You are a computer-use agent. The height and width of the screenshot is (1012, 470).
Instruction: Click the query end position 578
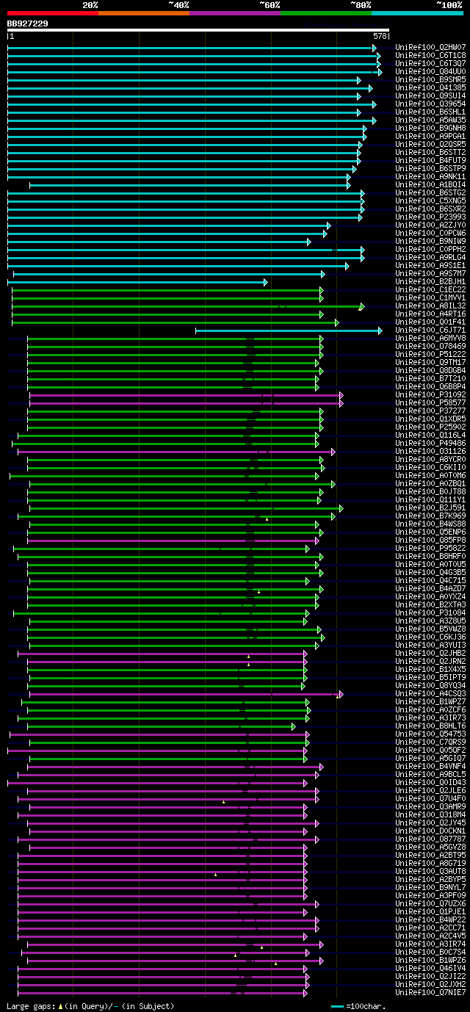(380, 36)
